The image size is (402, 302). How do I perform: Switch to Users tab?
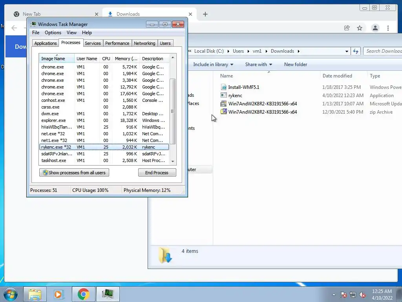pos(165,43)
